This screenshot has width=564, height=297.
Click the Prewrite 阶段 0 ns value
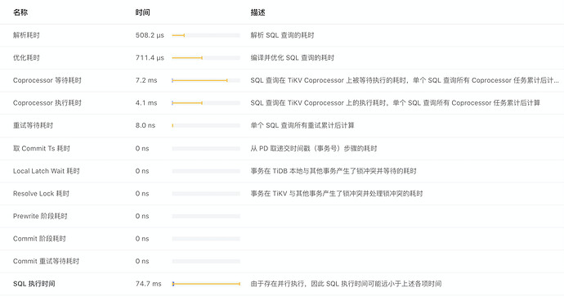point(142,216)
